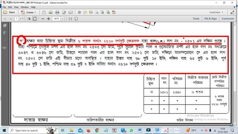238x134 pixels.
Task: Open the File menu
Action: (4, 7)
